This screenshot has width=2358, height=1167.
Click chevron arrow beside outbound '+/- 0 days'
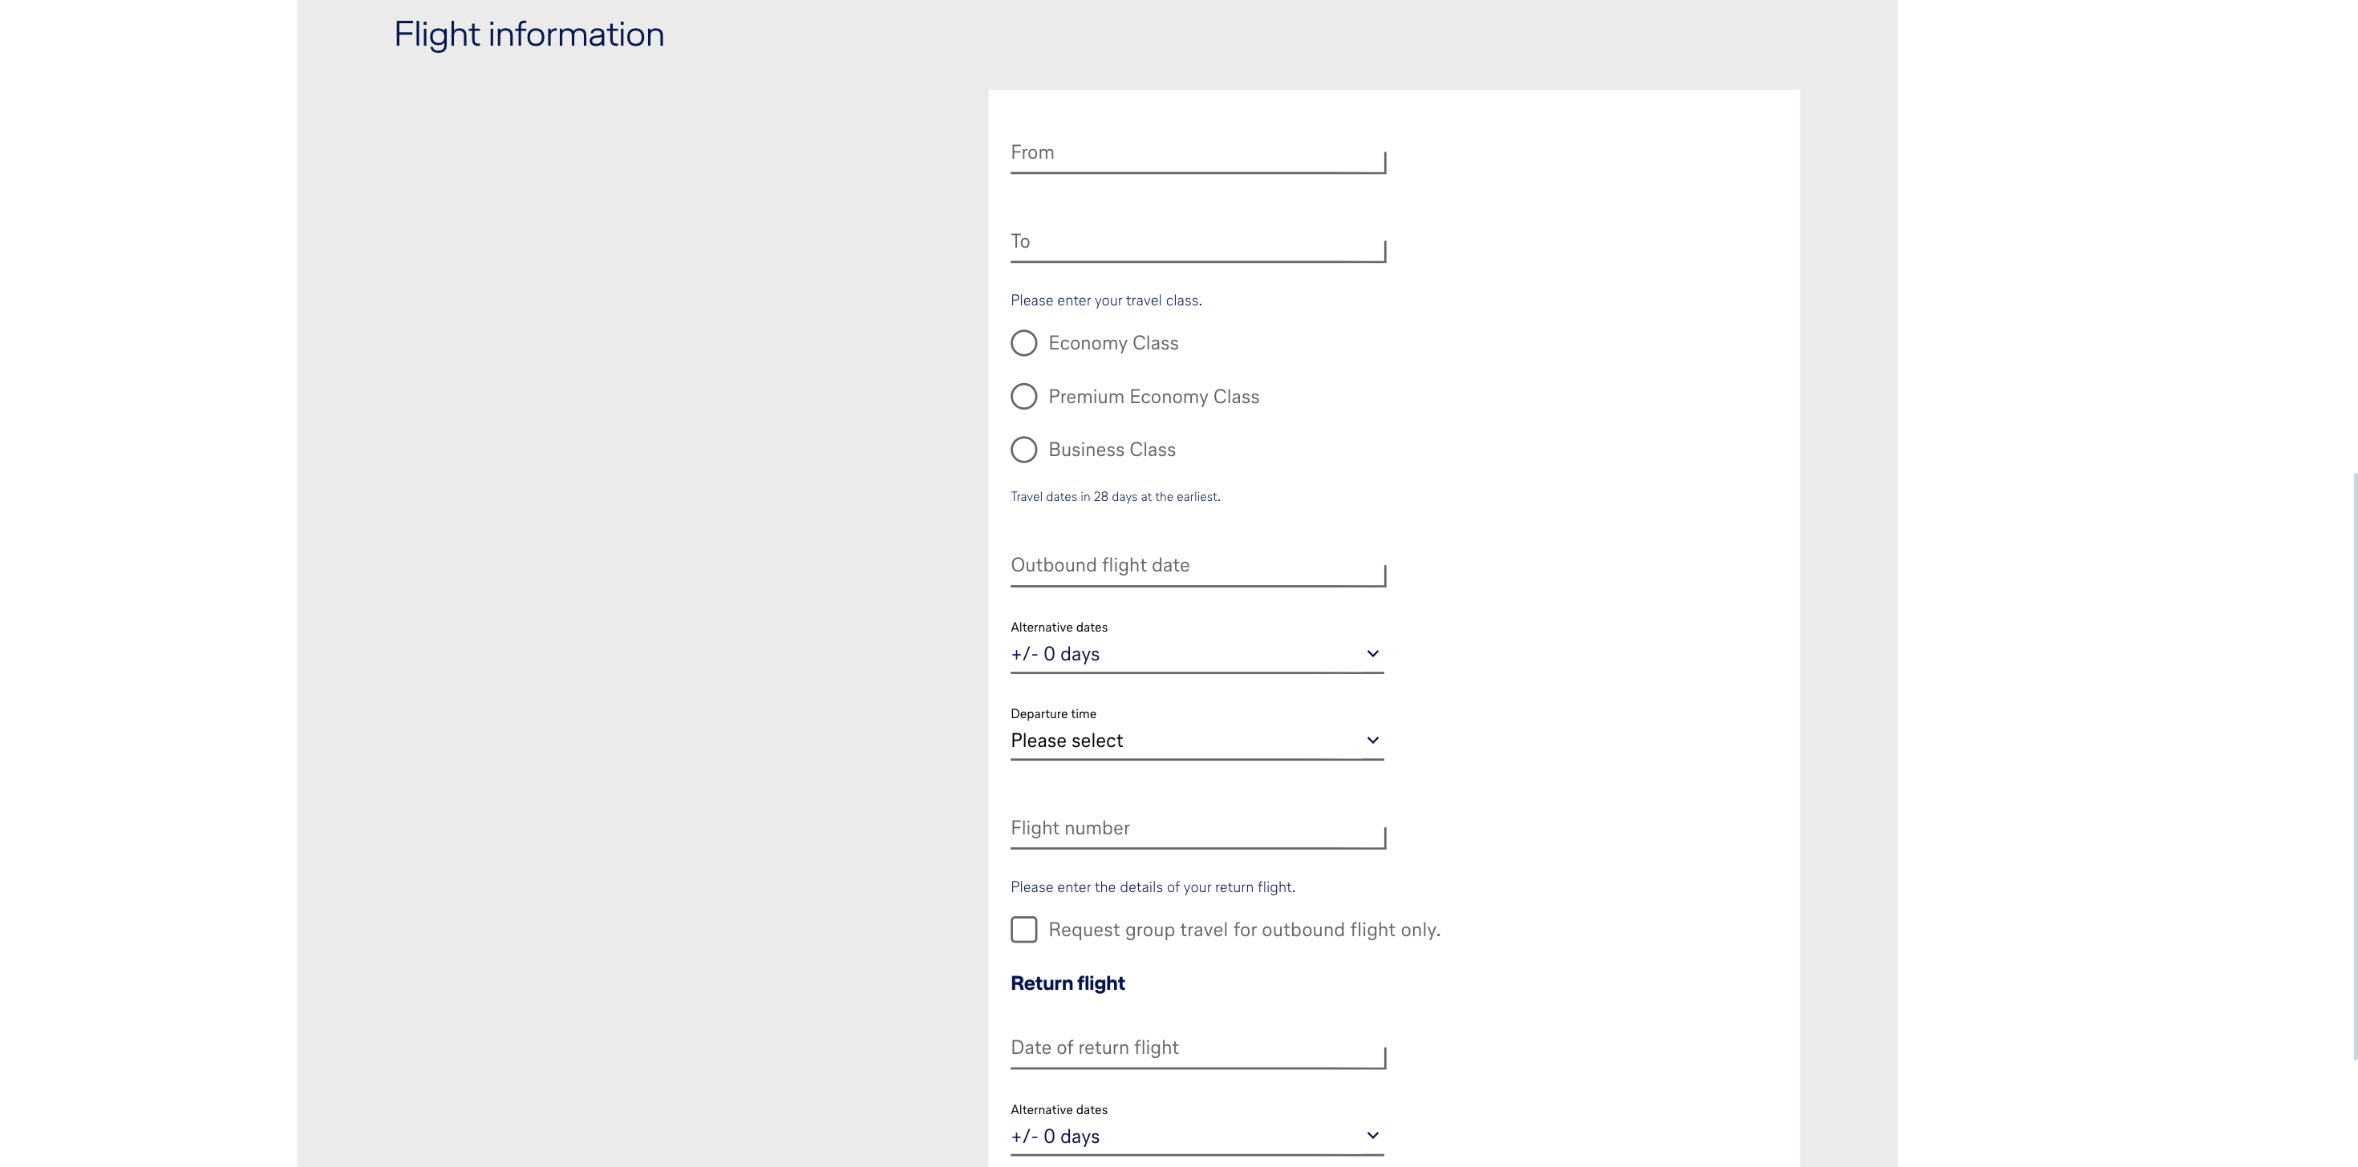[1372, 654]
